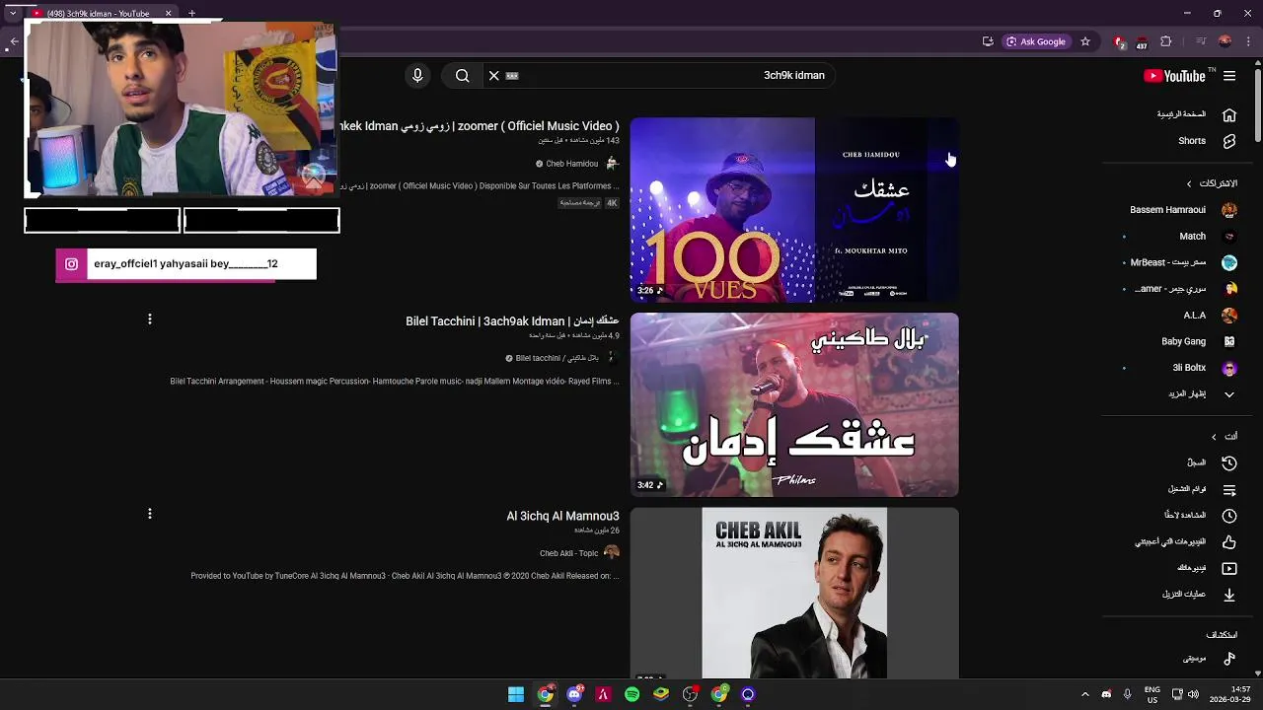This screenshot has width=1263, height=710.
Task: Open the Extensions puzzle icon
Action: pyautogui.click(x=1165, y=41)
